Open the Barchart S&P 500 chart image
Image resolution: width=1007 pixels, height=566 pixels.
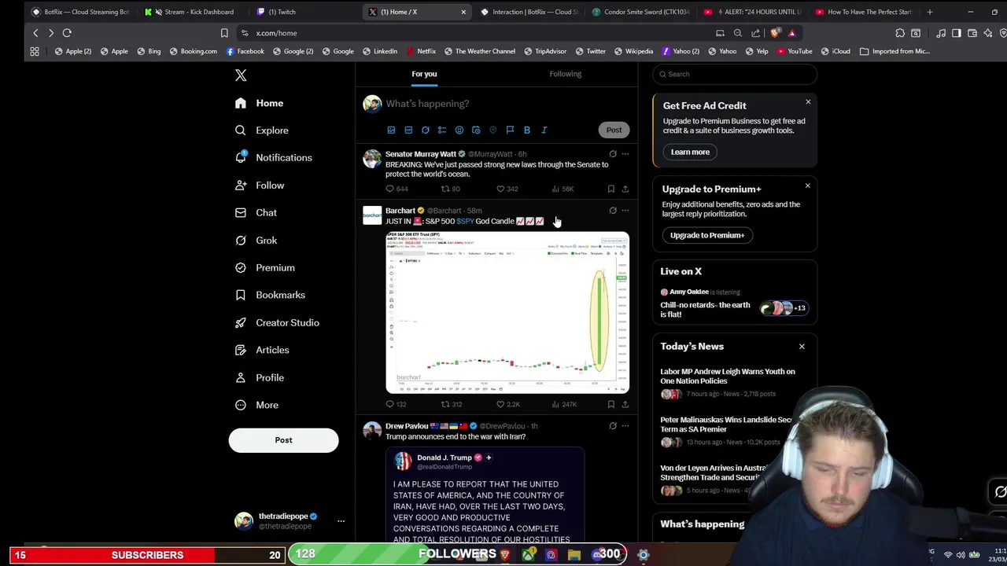[507, 313]
